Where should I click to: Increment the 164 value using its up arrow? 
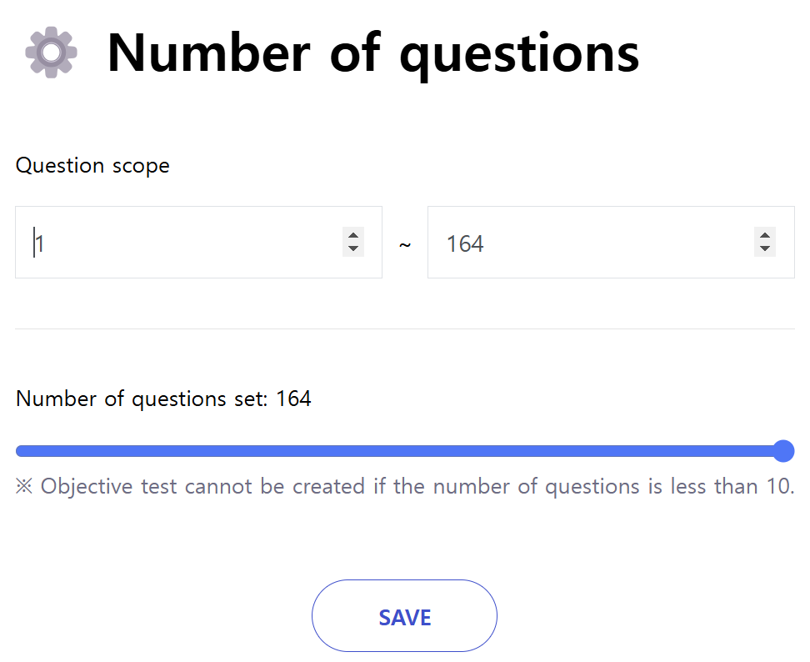click(x=764, y=236)
